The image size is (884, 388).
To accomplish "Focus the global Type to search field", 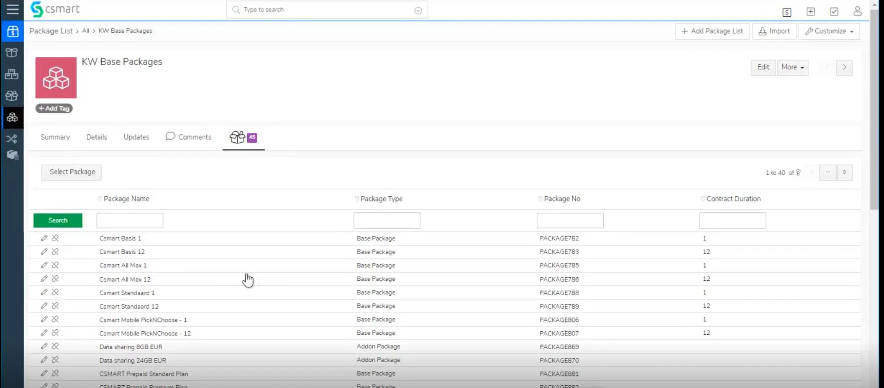I will pos(327,10).
